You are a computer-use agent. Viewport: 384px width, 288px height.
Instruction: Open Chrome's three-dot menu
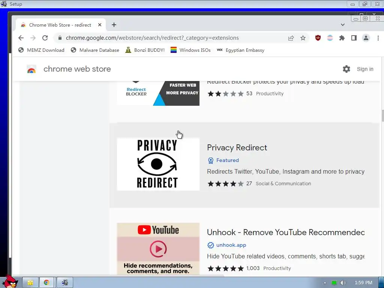pyautogui.click(x=378, y=38)
